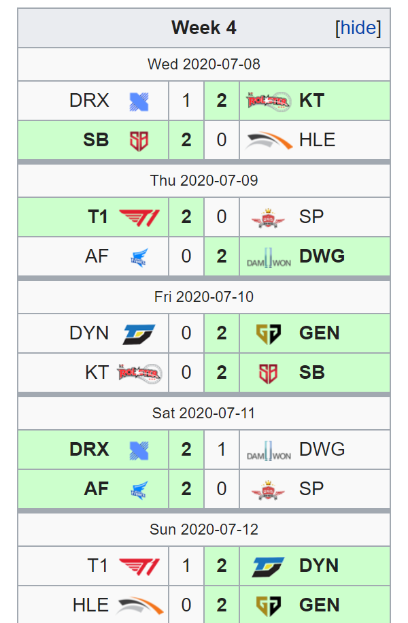Click the SB logo in the SB vs HLE match
This screenshot has height=623, width=408.
pyautogui.click(x=139, y=141)
